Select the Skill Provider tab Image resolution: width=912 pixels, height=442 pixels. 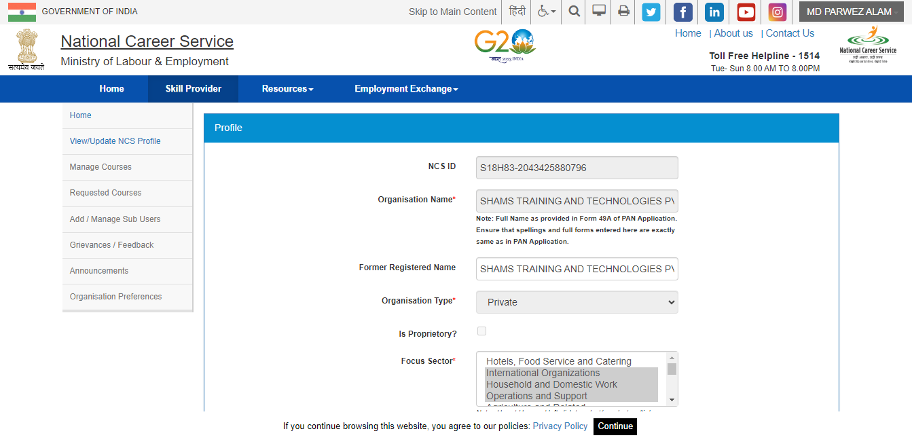pos(194,89)
